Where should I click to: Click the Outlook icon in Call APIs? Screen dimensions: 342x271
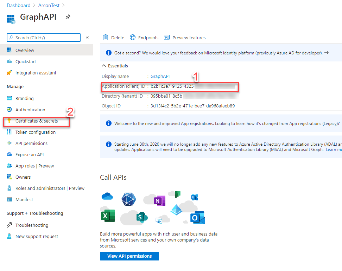pos(197,218)
